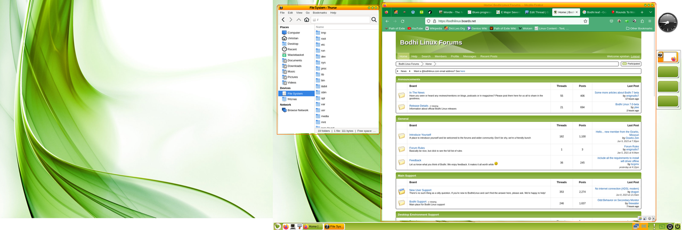Click the DE keyboard layout indicator

[x=645, y=226]
